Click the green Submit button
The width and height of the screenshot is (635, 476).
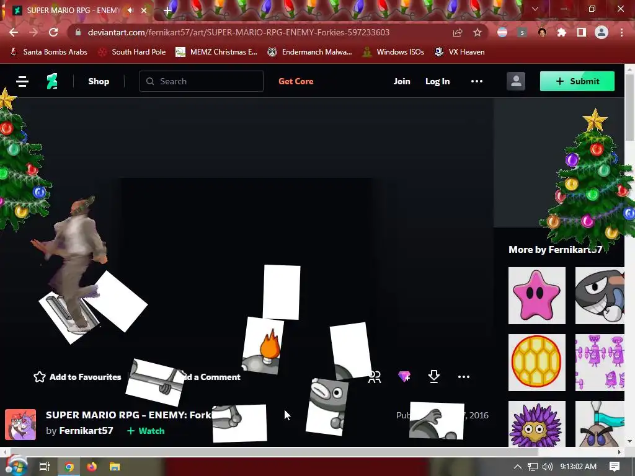point(577,81)
